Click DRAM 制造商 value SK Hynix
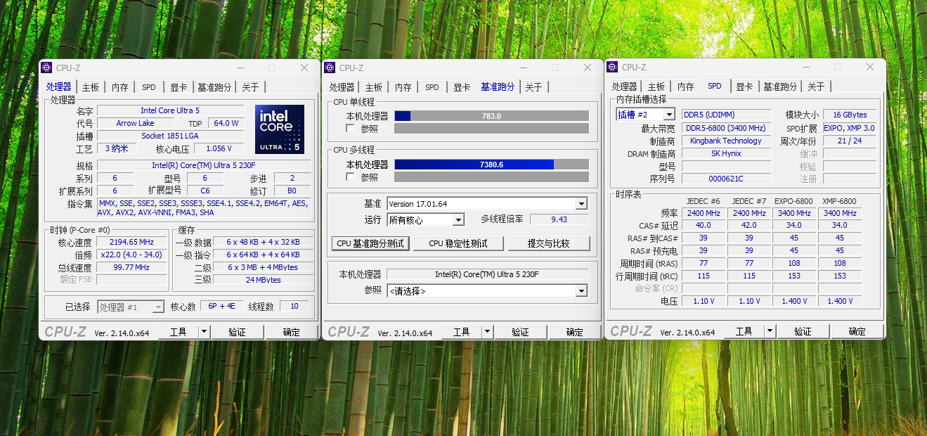Screen dimensions: 927x436 coord(726,153)
